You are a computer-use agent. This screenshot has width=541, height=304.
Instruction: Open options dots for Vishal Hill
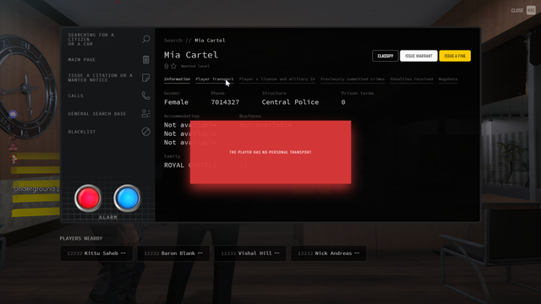[x=276, y=253]
